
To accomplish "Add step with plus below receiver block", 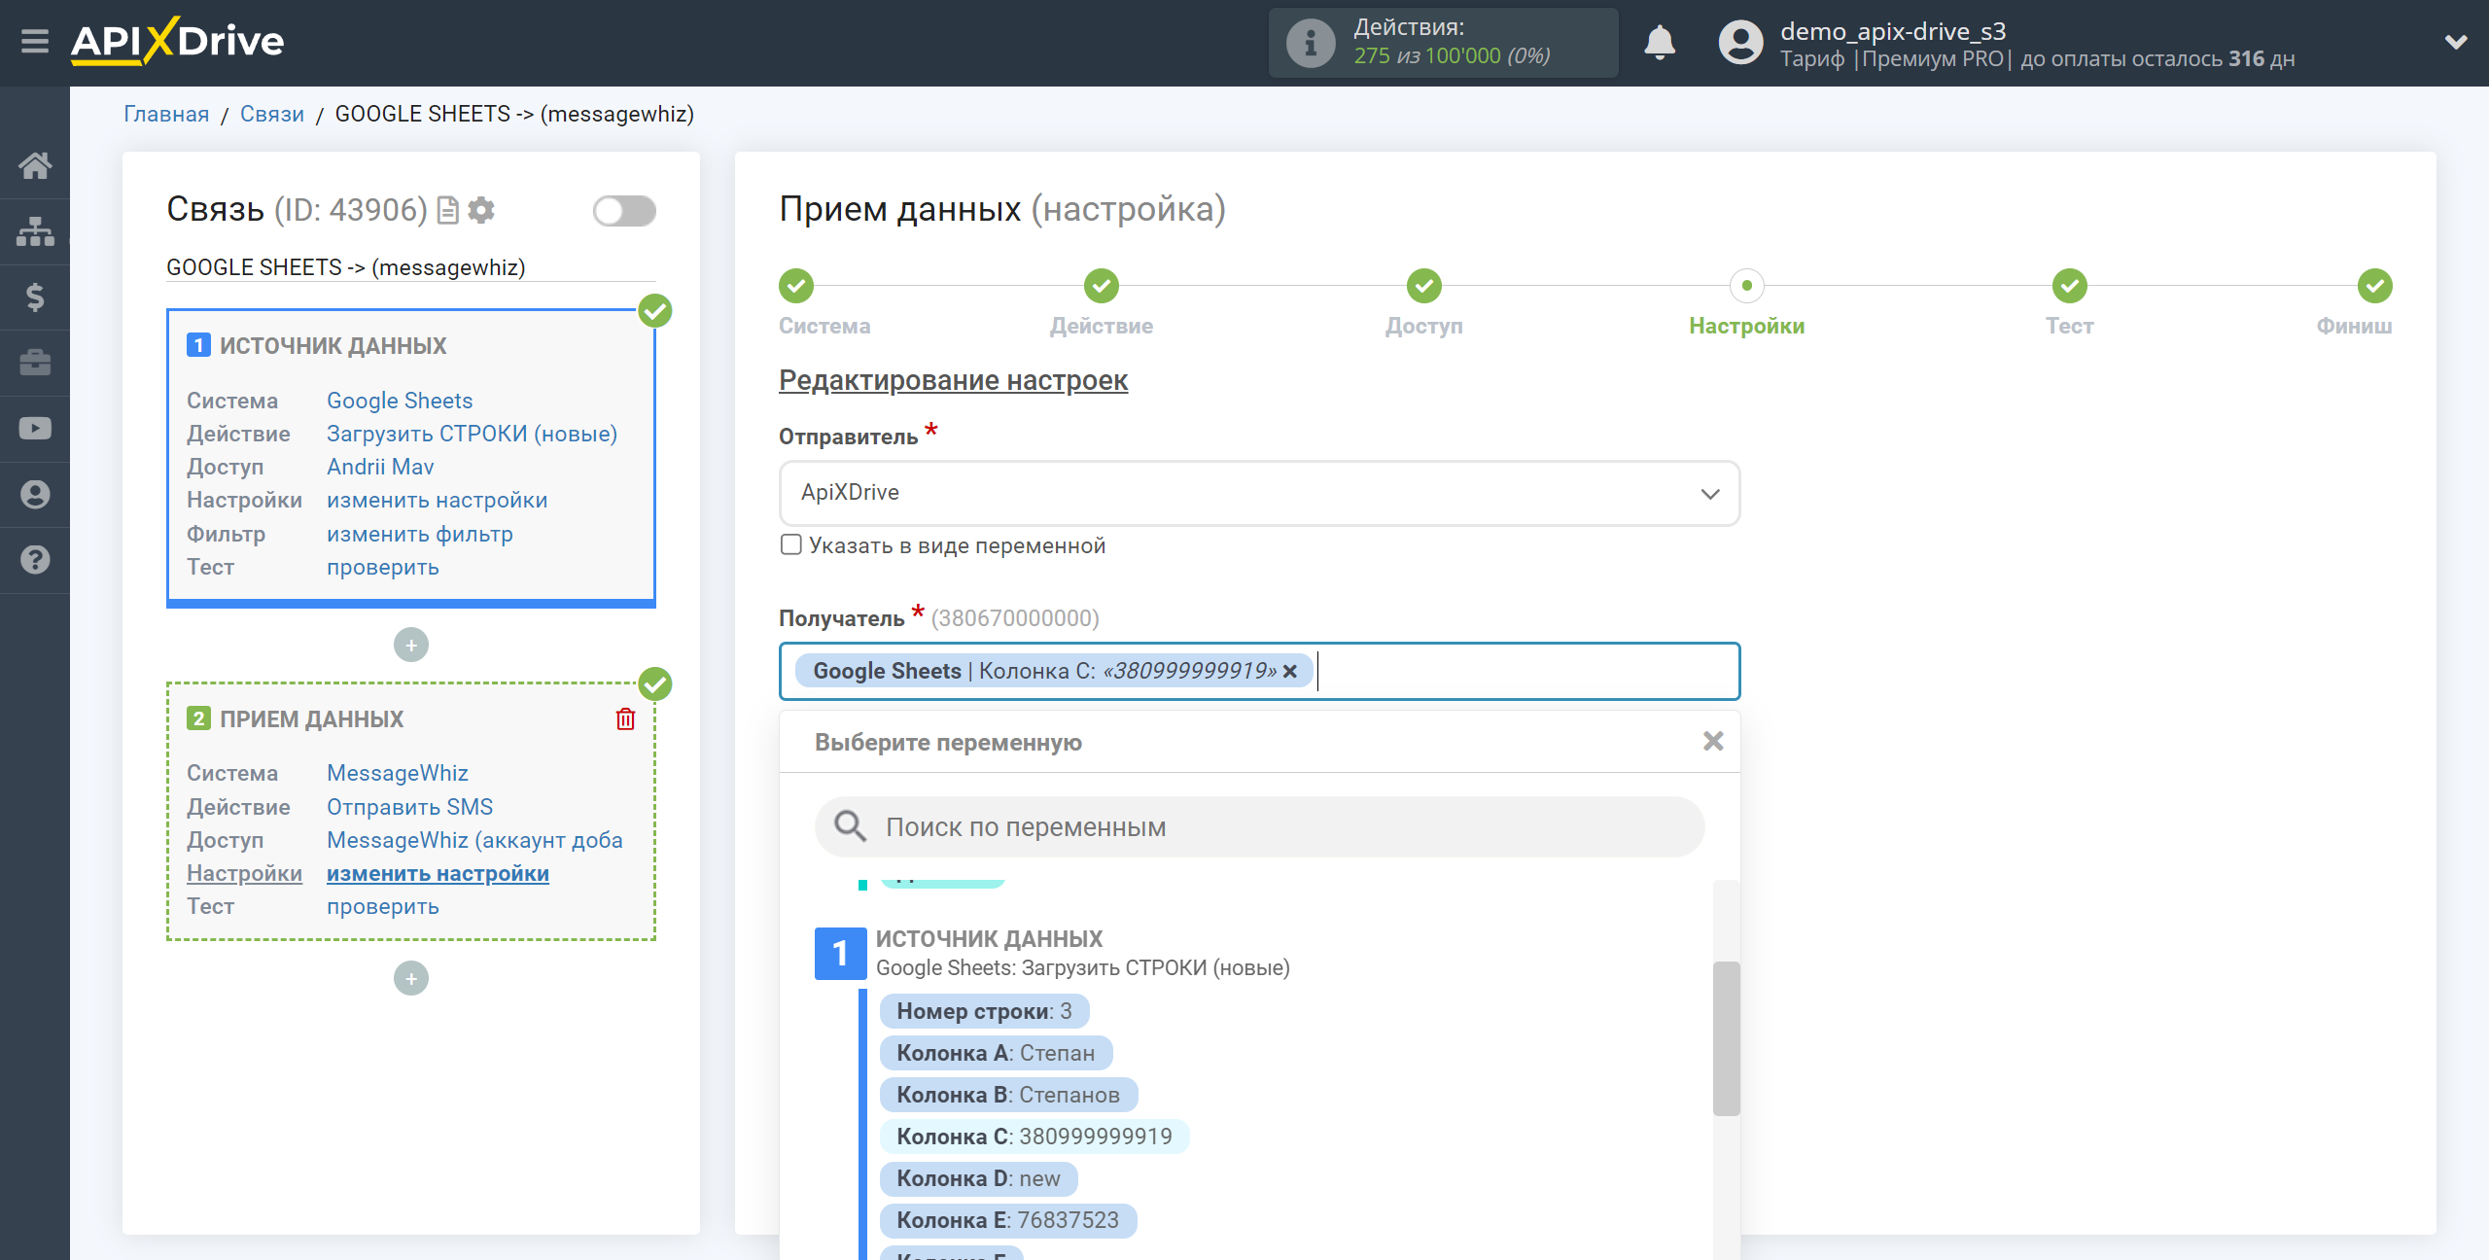I will [411, 978].
